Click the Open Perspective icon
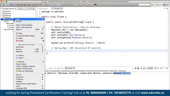Viewport: 170px width, 96px height. 153,5
